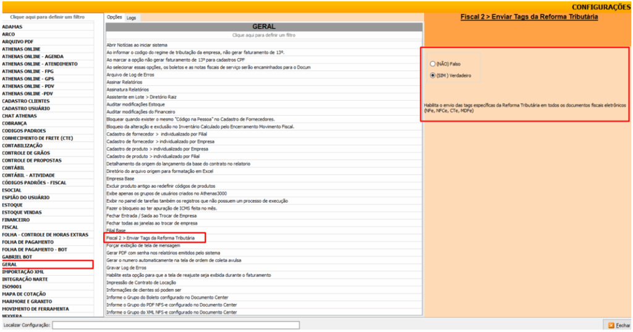
Task: Select Fiscal 2 > Enviar Tags da Reforma Tributária
Action: point(151,238)
